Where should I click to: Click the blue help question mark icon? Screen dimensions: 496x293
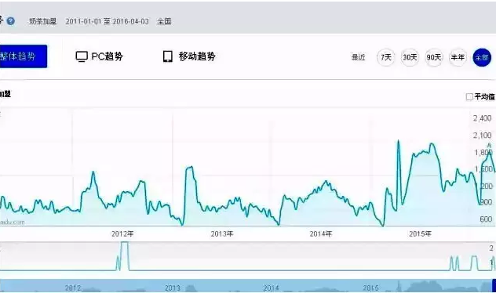[10, 21]
